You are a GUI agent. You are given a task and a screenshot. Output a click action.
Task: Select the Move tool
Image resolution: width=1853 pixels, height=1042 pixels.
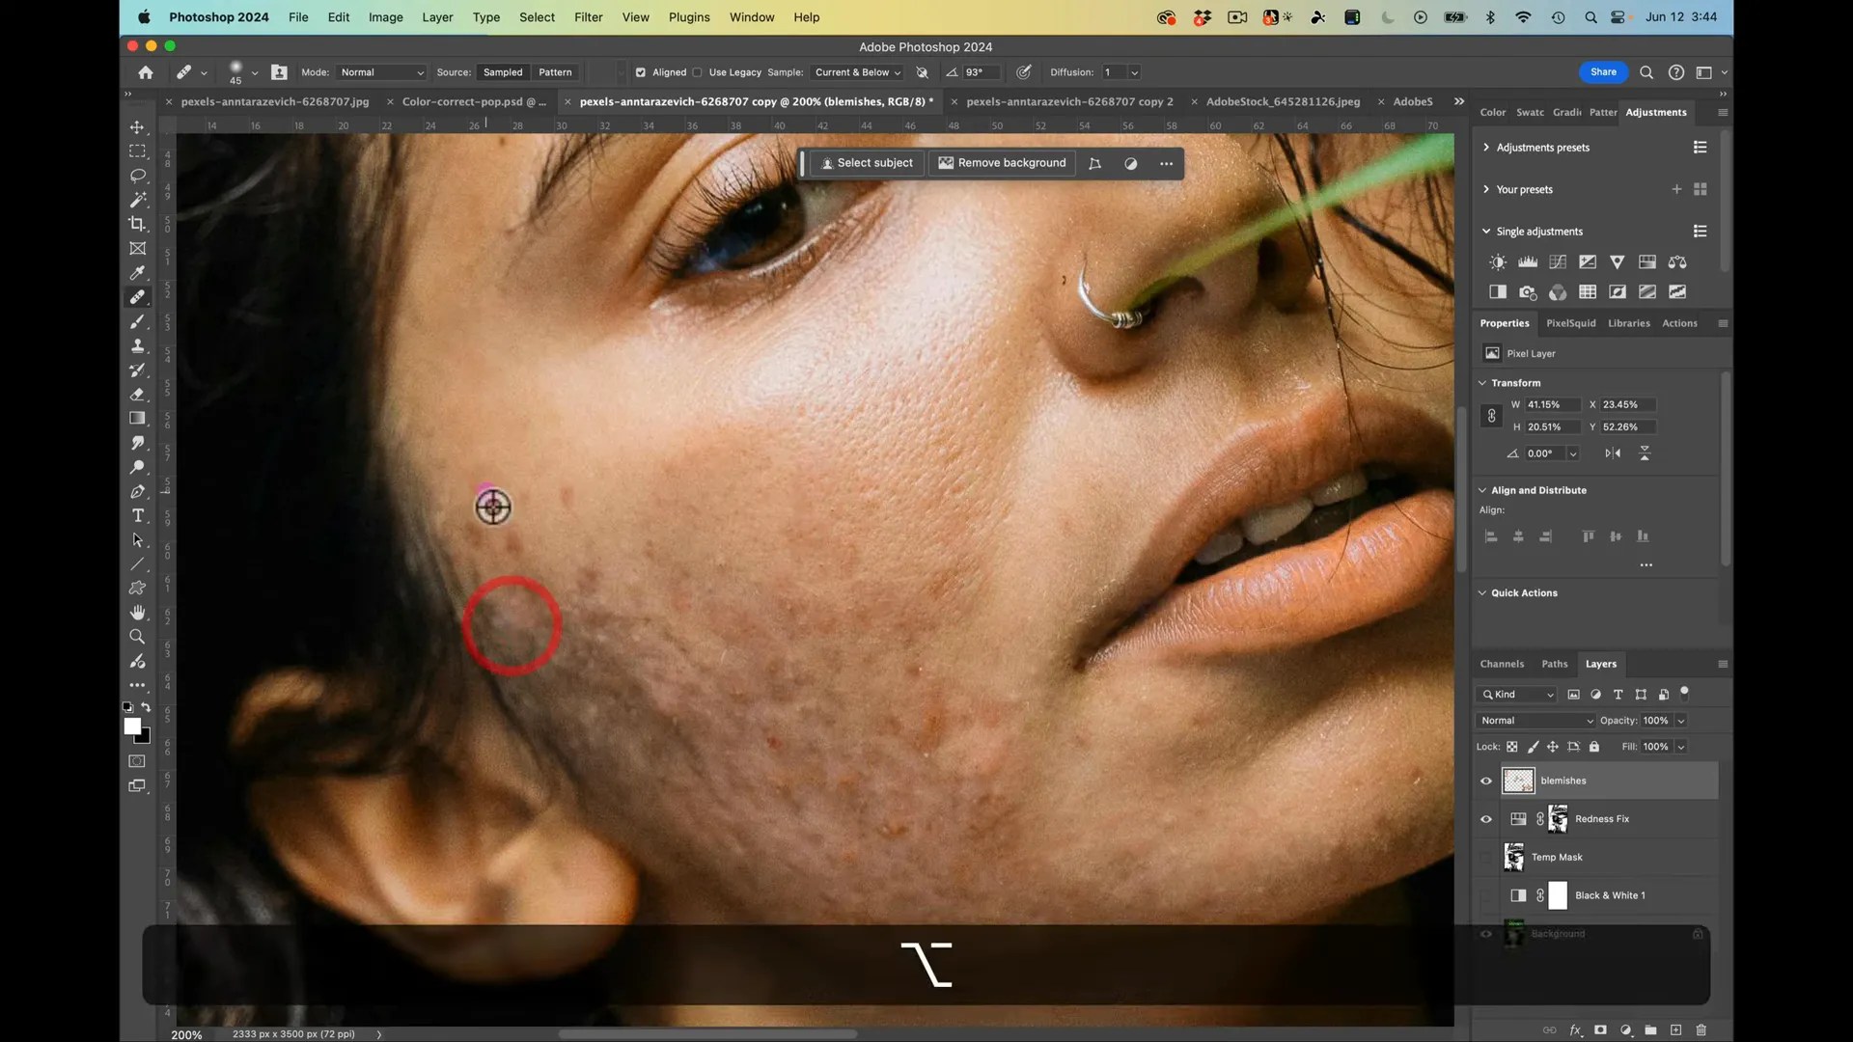pyautogui.click(x=138, y=126)
